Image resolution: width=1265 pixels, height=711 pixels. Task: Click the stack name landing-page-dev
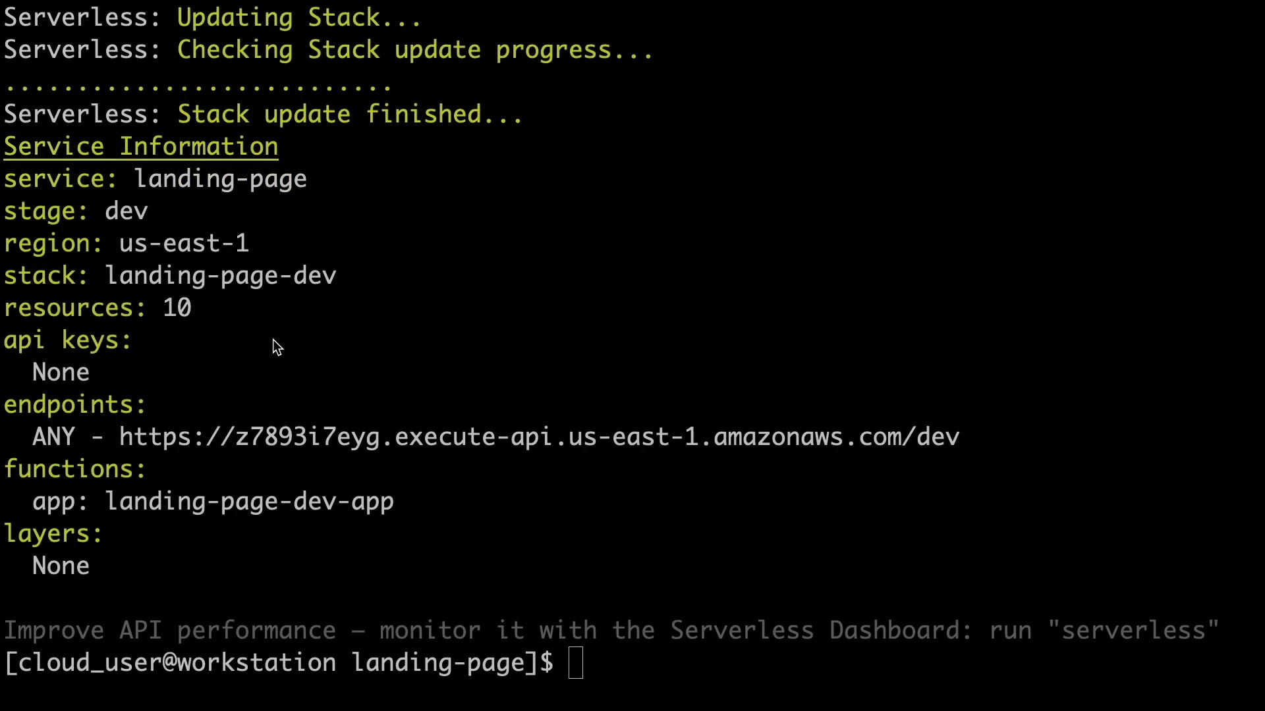coord(221,276)
